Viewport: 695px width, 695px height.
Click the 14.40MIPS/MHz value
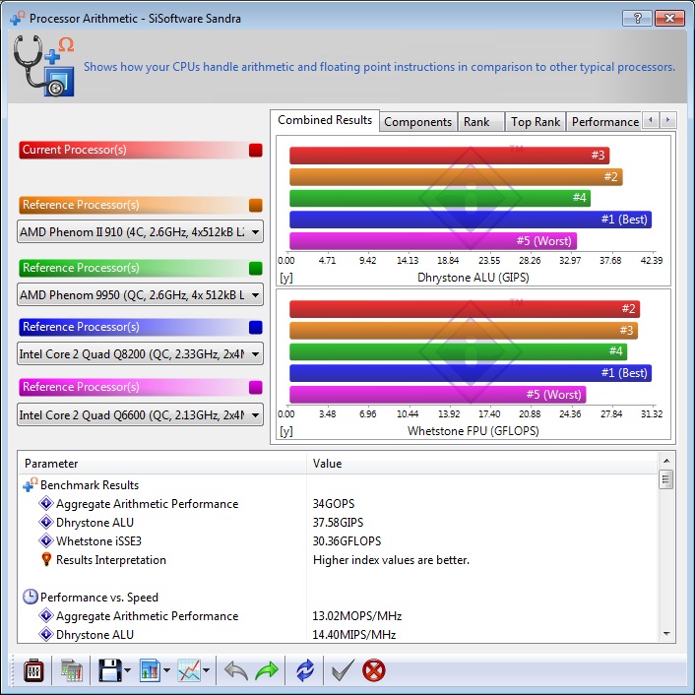pyautogui.click(x=353, y=635)
